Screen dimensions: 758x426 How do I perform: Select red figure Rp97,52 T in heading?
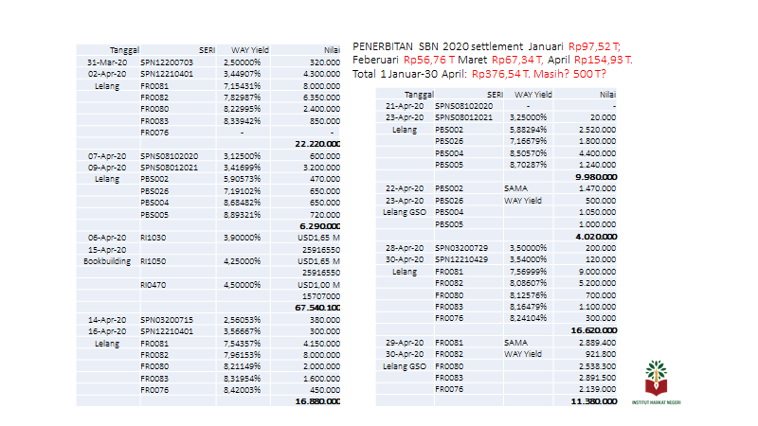[594, 46]
